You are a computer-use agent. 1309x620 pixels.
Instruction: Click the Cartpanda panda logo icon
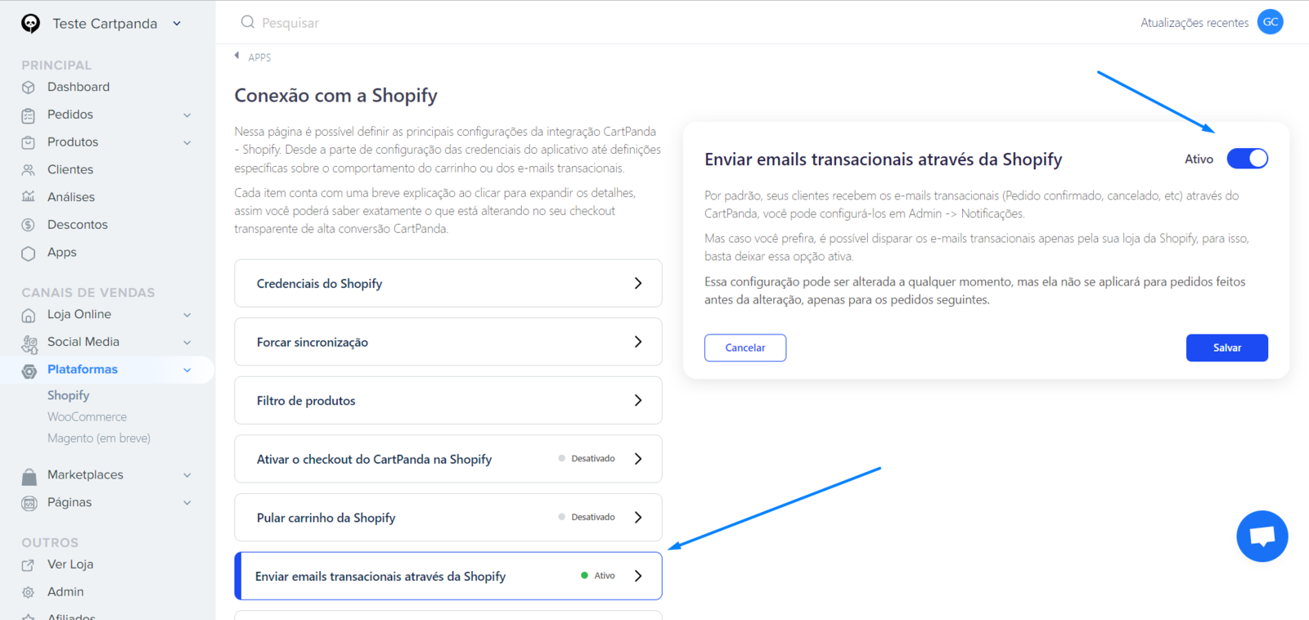point(30,24)
